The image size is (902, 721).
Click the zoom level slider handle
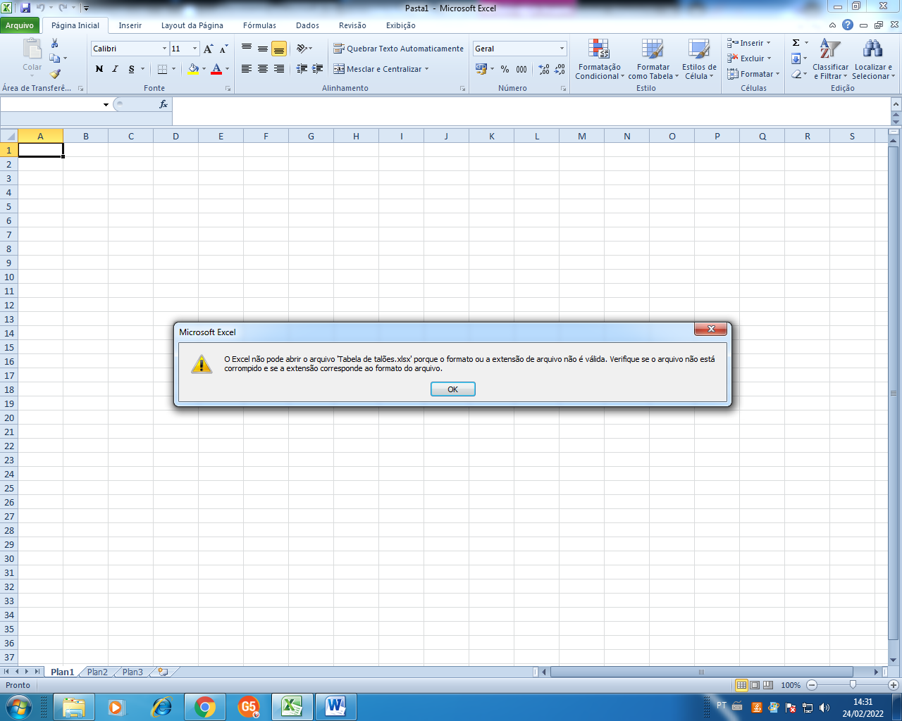853,684
